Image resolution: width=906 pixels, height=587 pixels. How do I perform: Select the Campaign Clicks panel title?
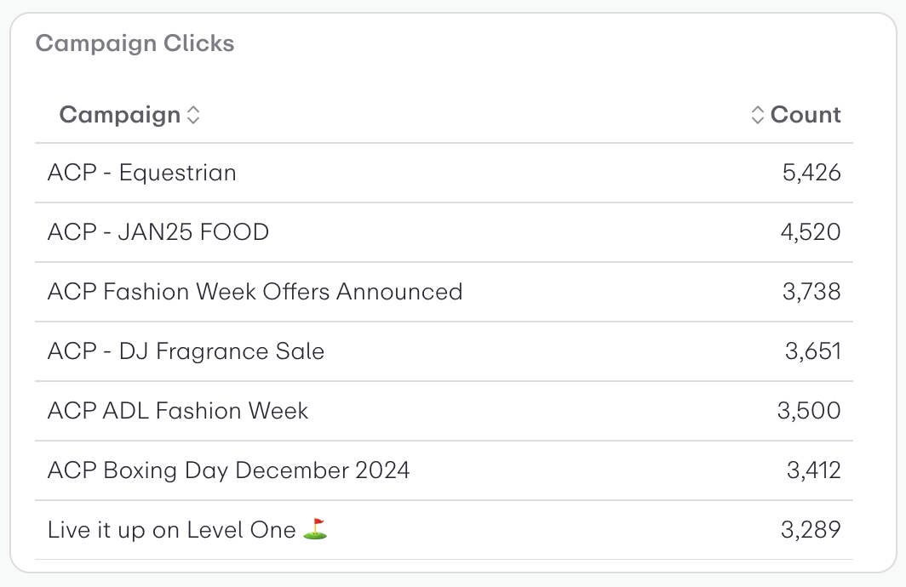pyautogui.click(x=135, y=43)
